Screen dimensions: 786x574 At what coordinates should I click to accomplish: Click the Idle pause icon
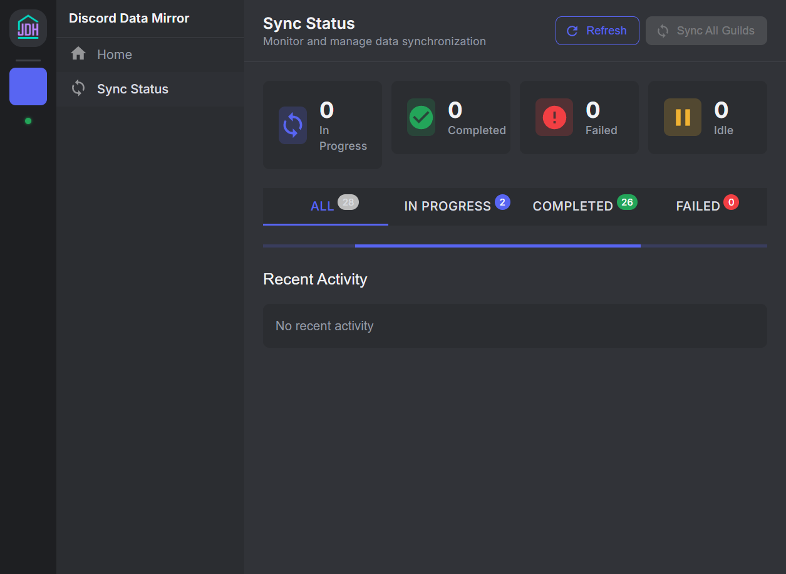(x=682, y=117)
